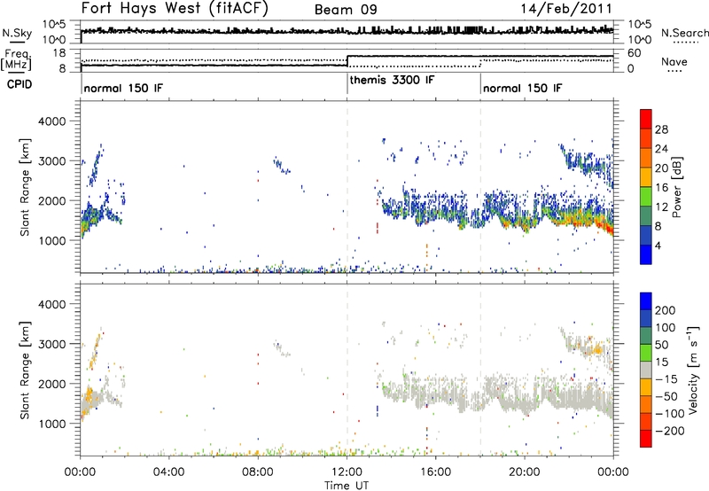Pick the gray −15 to 15 Velocity colorbar segment
Viewport: 709px width, 491px height.
coord(646,370)
